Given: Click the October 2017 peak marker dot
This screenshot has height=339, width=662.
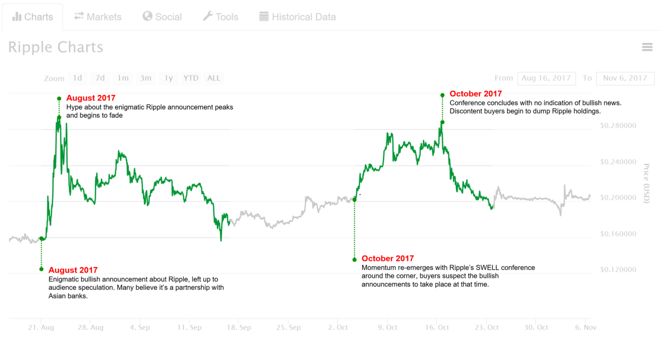Looking at the screenshot, I should (x=442, y=95).
